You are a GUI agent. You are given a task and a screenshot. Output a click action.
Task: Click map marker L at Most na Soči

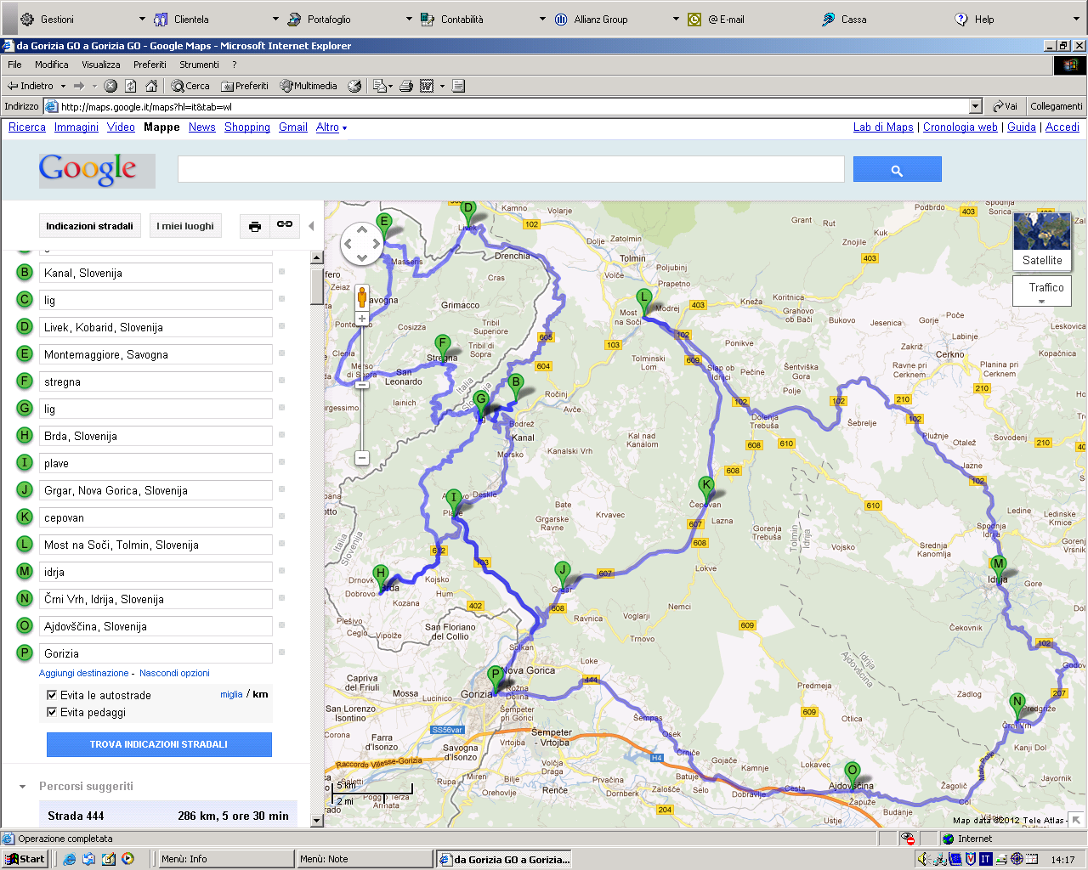tap(644, 302)
